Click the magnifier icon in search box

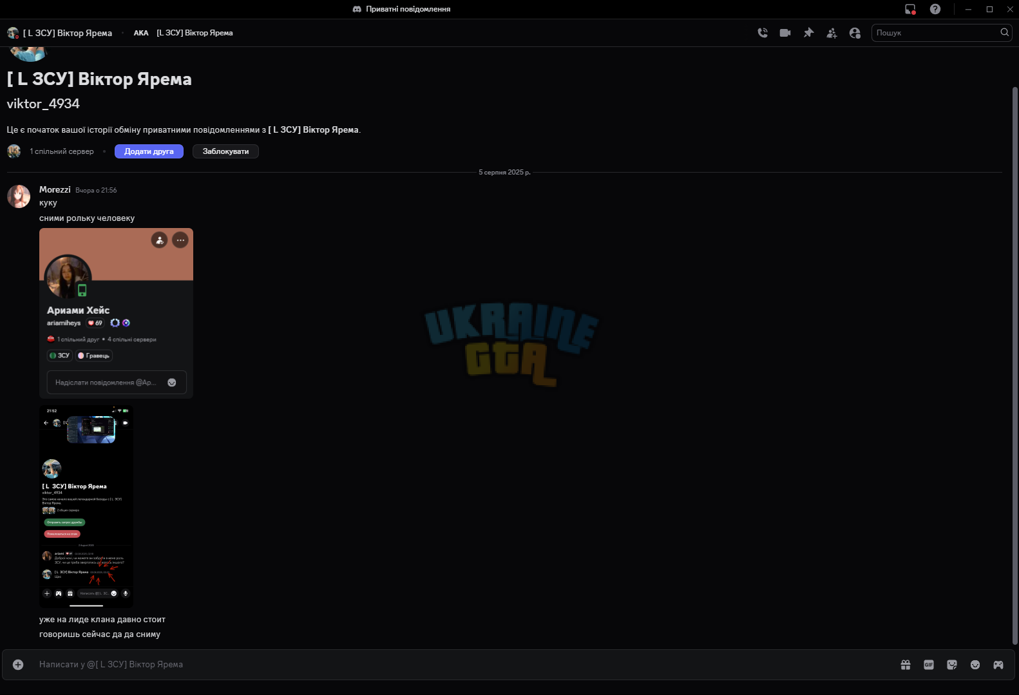[1004, 32]
